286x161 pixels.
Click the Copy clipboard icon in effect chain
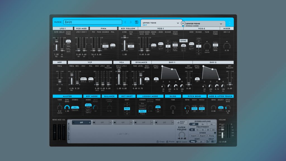[158, 142]
